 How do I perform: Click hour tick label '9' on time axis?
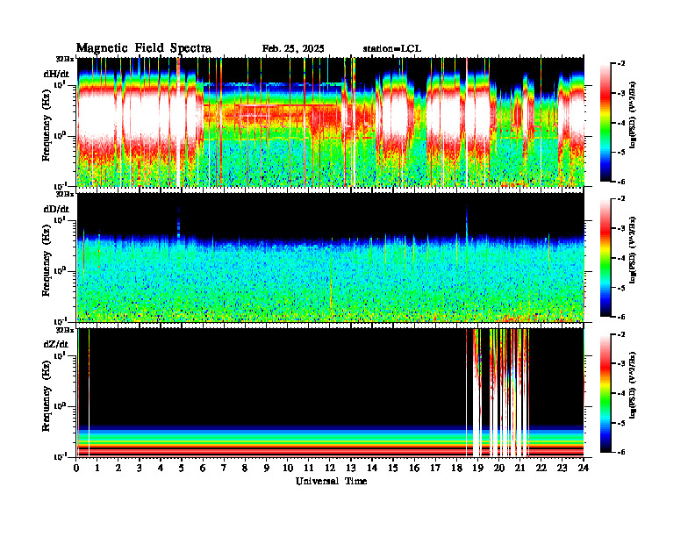point(267,468)
